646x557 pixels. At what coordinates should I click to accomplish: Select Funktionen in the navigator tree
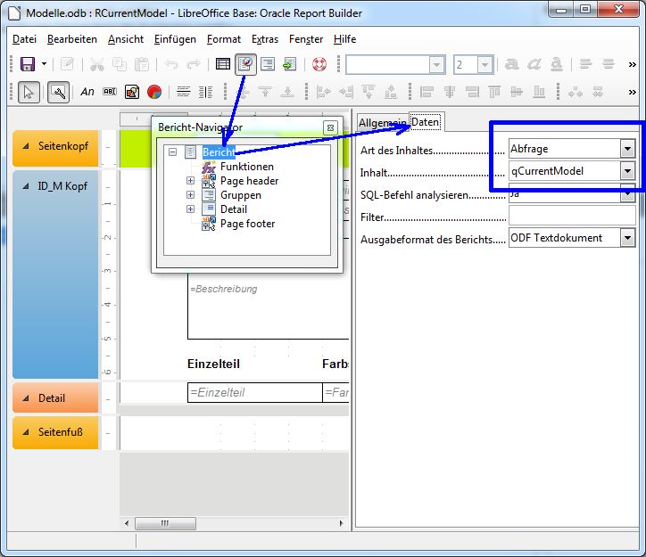click(x=247, y=167)
